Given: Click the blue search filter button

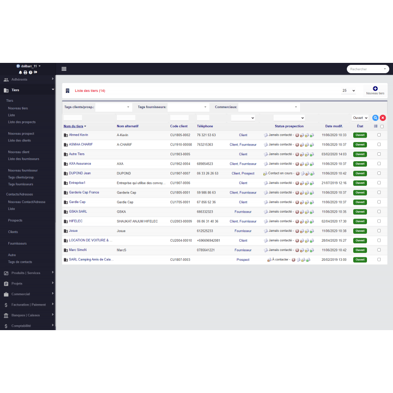Looking at the screenshot, I should point(375,118).
